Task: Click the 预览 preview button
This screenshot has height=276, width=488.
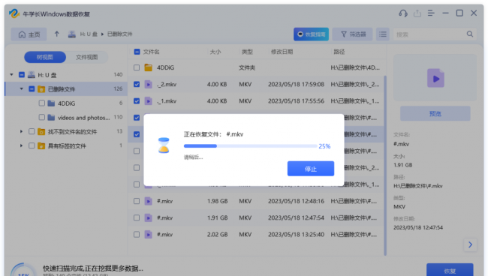Action: [x=435, y=113]
